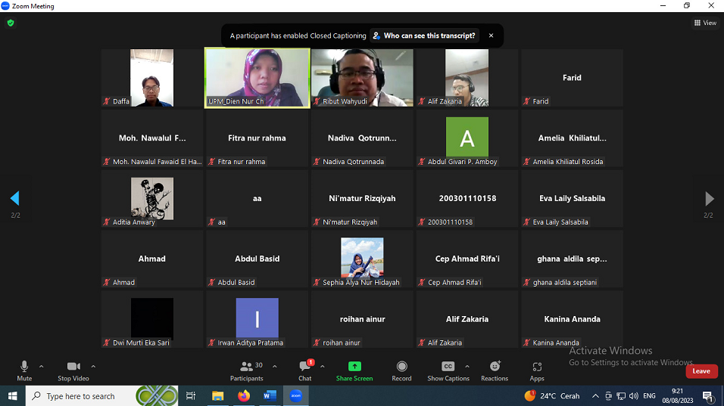
Task: Select the Farid participant tile
Action: (572, 78)
